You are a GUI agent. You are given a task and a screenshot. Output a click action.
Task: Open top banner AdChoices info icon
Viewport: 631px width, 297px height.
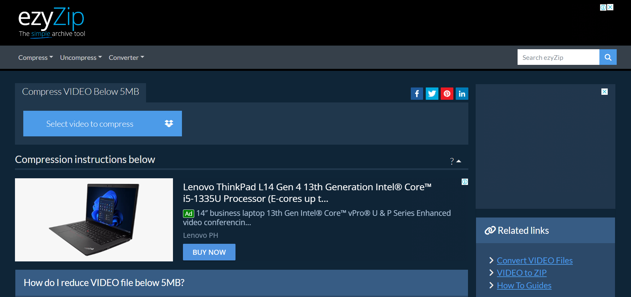pyautogui.click(x=603, y=7)
